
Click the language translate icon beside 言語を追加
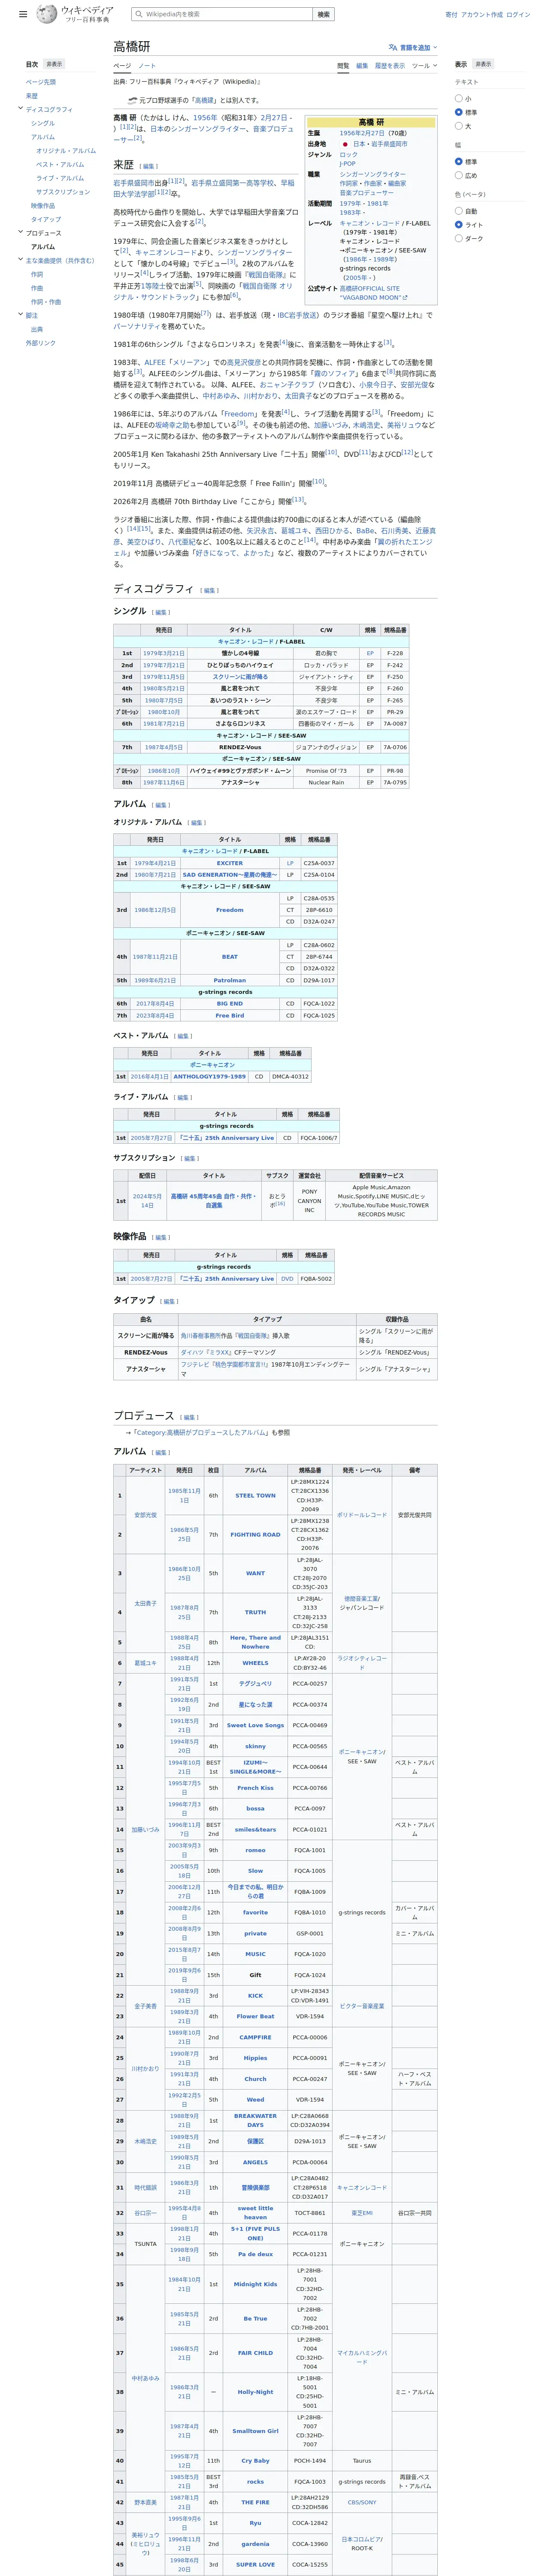pos(393,47)
